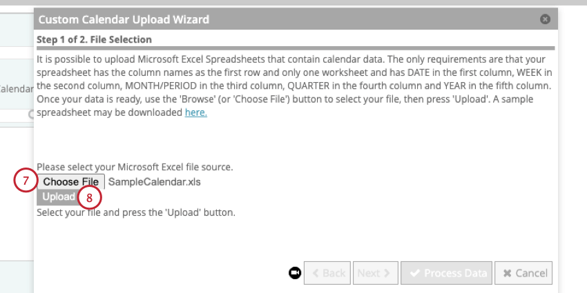The height and width of the screenshot is (293, 587).
Task: Download the sample spreadsheet via 'here' link
Action: click(195, 112)
